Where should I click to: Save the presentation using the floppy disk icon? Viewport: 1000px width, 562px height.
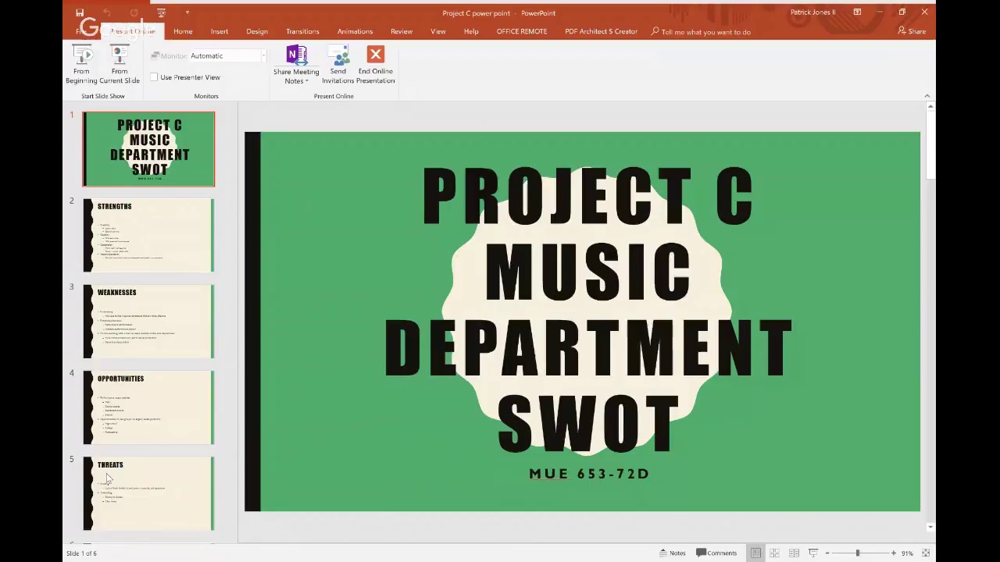80,12
